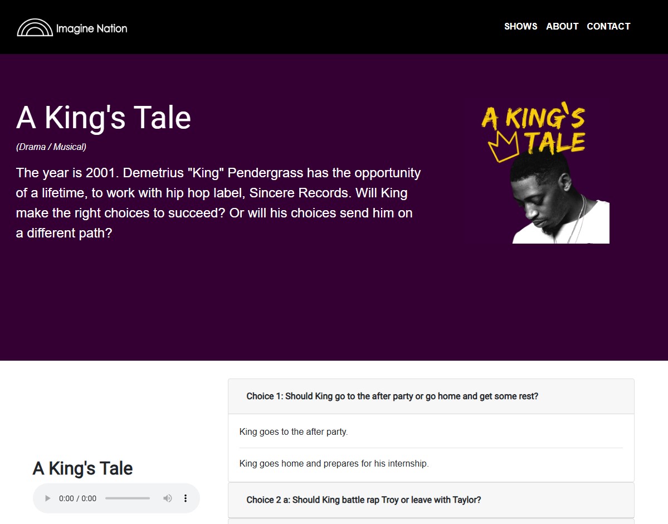This screenshot has height=524, width=668.
Task: Select "King goes to the after party" option
Action: pos(294,431)
